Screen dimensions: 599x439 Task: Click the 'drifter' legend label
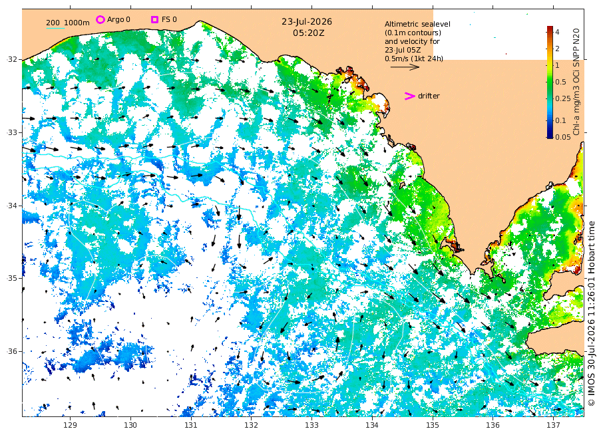point(429,96)
